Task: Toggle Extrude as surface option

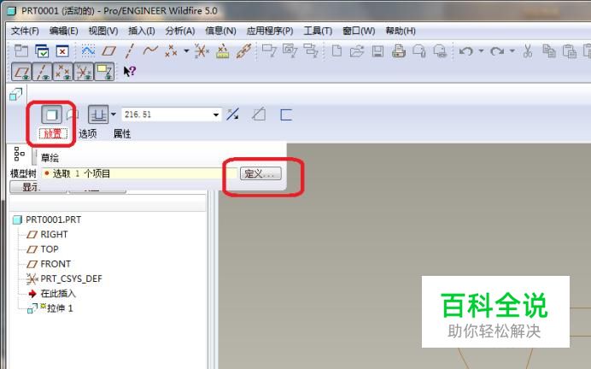Action: pyautogui.click(x=73, y=114)
